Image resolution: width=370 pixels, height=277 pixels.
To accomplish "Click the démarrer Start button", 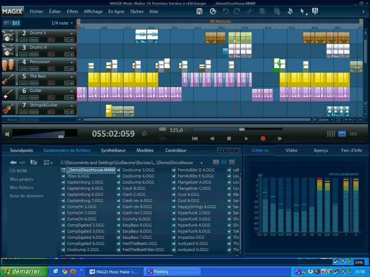I will (x=24, y=272).
